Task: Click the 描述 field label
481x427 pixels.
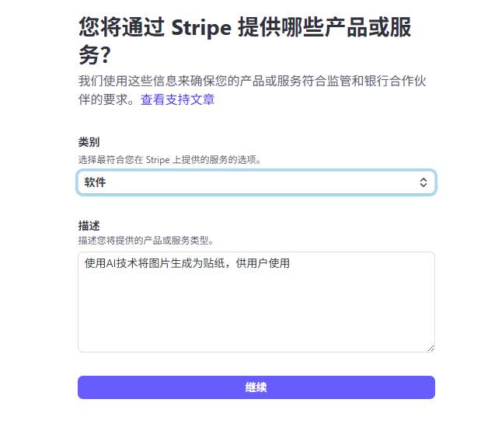Action: pos(89,225)
